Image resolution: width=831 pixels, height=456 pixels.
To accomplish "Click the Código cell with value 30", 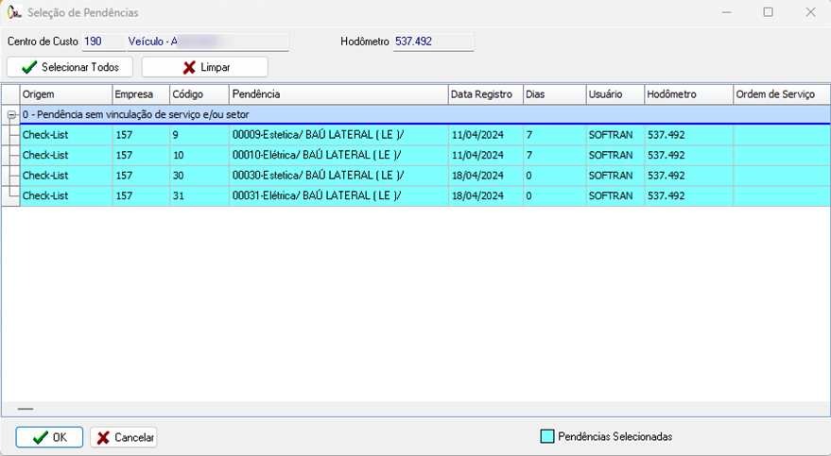I will (199, 175).
